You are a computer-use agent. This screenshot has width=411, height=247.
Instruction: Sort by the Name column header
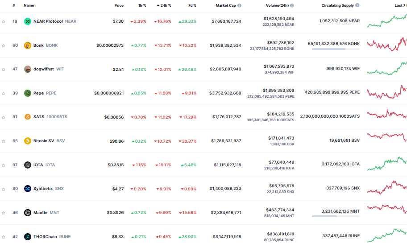pyautogui.click(x=29, y=5)
